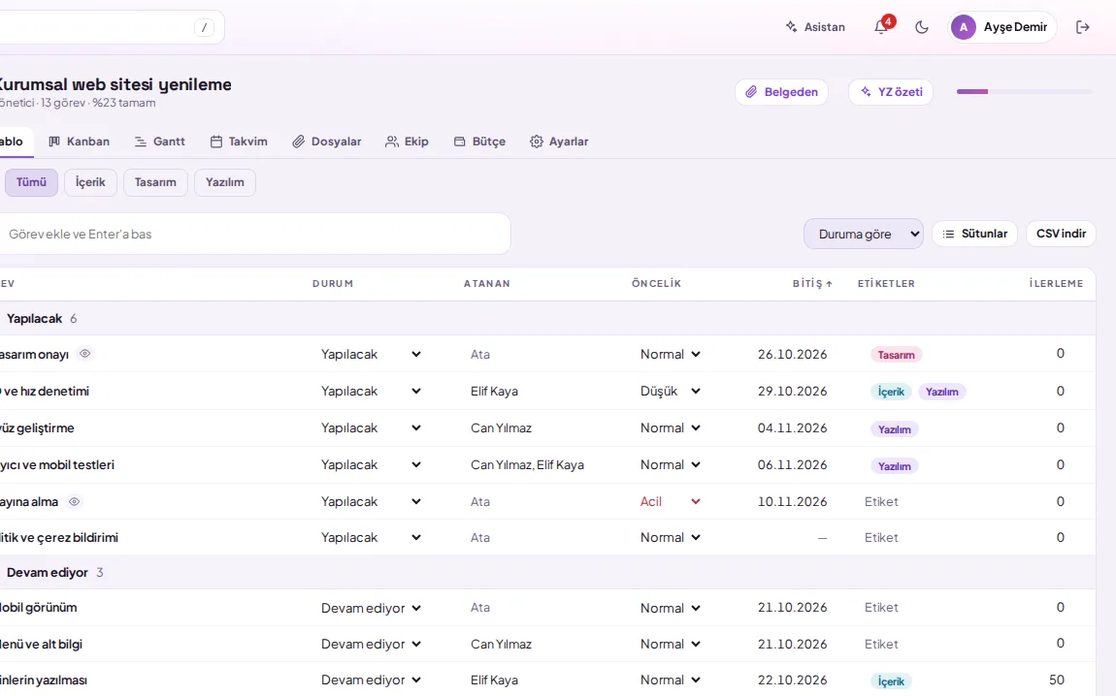Image resolution: width=1116 pixels, height=696 pixels.
Task: Switch to the Takvim tab
Action: [239, 142]
